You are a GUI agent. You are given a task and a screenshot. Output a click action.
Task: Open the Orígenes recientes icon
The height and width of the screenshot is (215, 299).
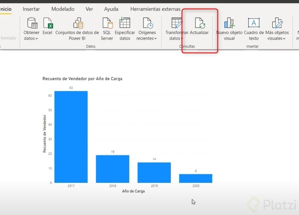tap(148, 23)
